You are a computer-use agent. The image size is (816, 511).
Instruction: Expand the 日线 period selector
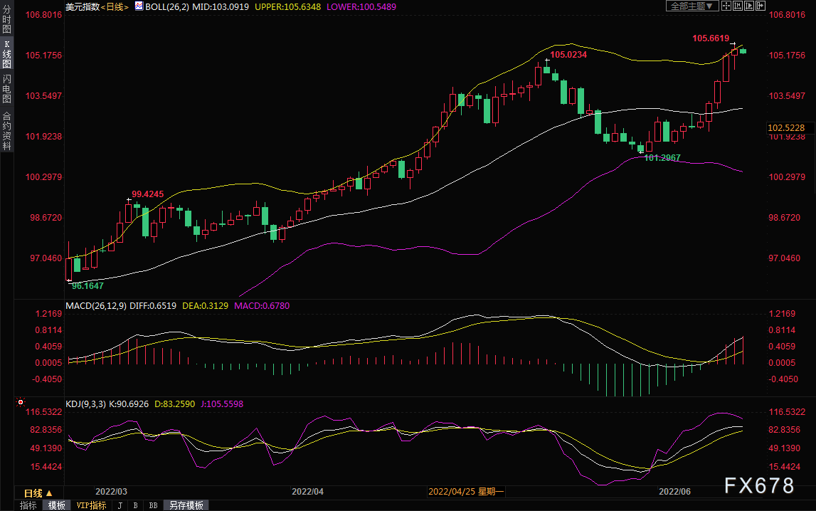tap(38, 492)
